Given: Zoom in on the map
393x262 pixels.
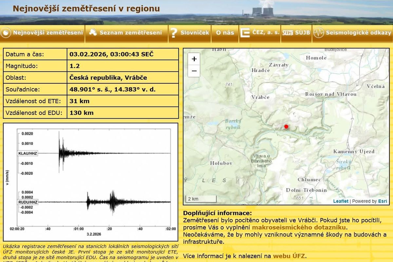Looking at the screenshot, I should pos(194,59).
